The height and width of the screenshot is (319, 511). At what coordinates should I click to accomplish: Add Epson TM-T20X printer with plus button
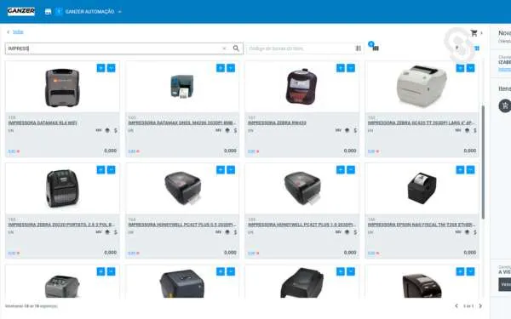click(460, 169)
